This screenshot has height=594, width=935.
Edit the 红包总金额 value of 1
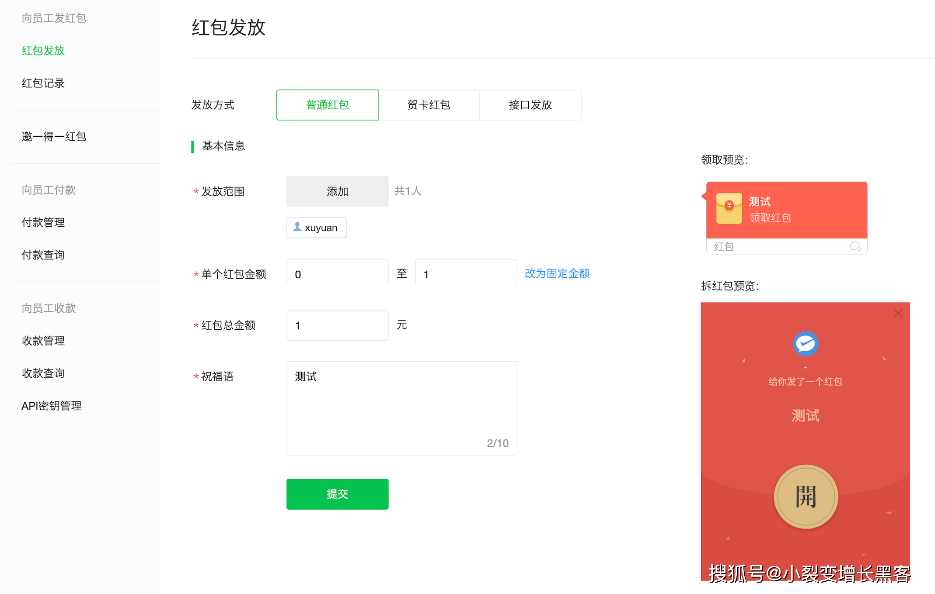point(337,325)
